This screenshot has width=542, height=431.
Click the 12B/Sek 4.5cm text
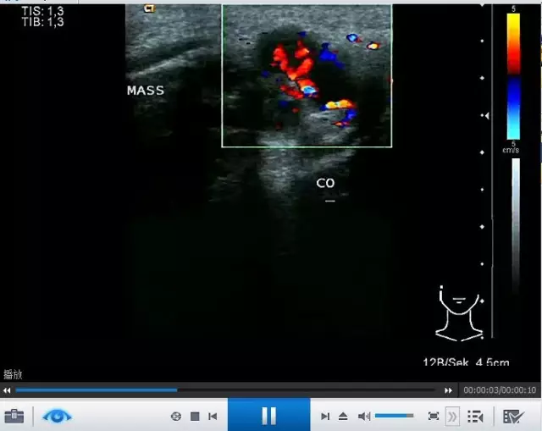tap(466, 362)
